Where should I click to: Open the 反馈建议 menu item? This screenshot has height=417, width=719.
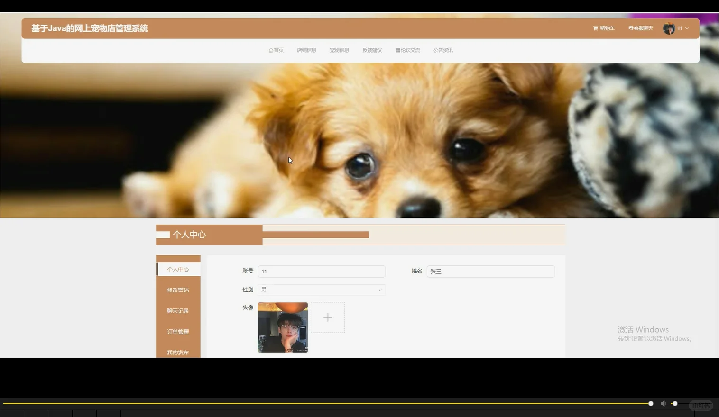(372, 50)
